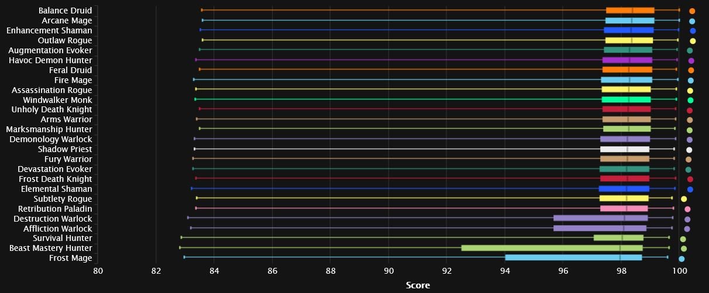This screenshot has height=293, width=709.
Task: Click the Destruction Warlock wide purple box
Action: (x=601, y=219)
